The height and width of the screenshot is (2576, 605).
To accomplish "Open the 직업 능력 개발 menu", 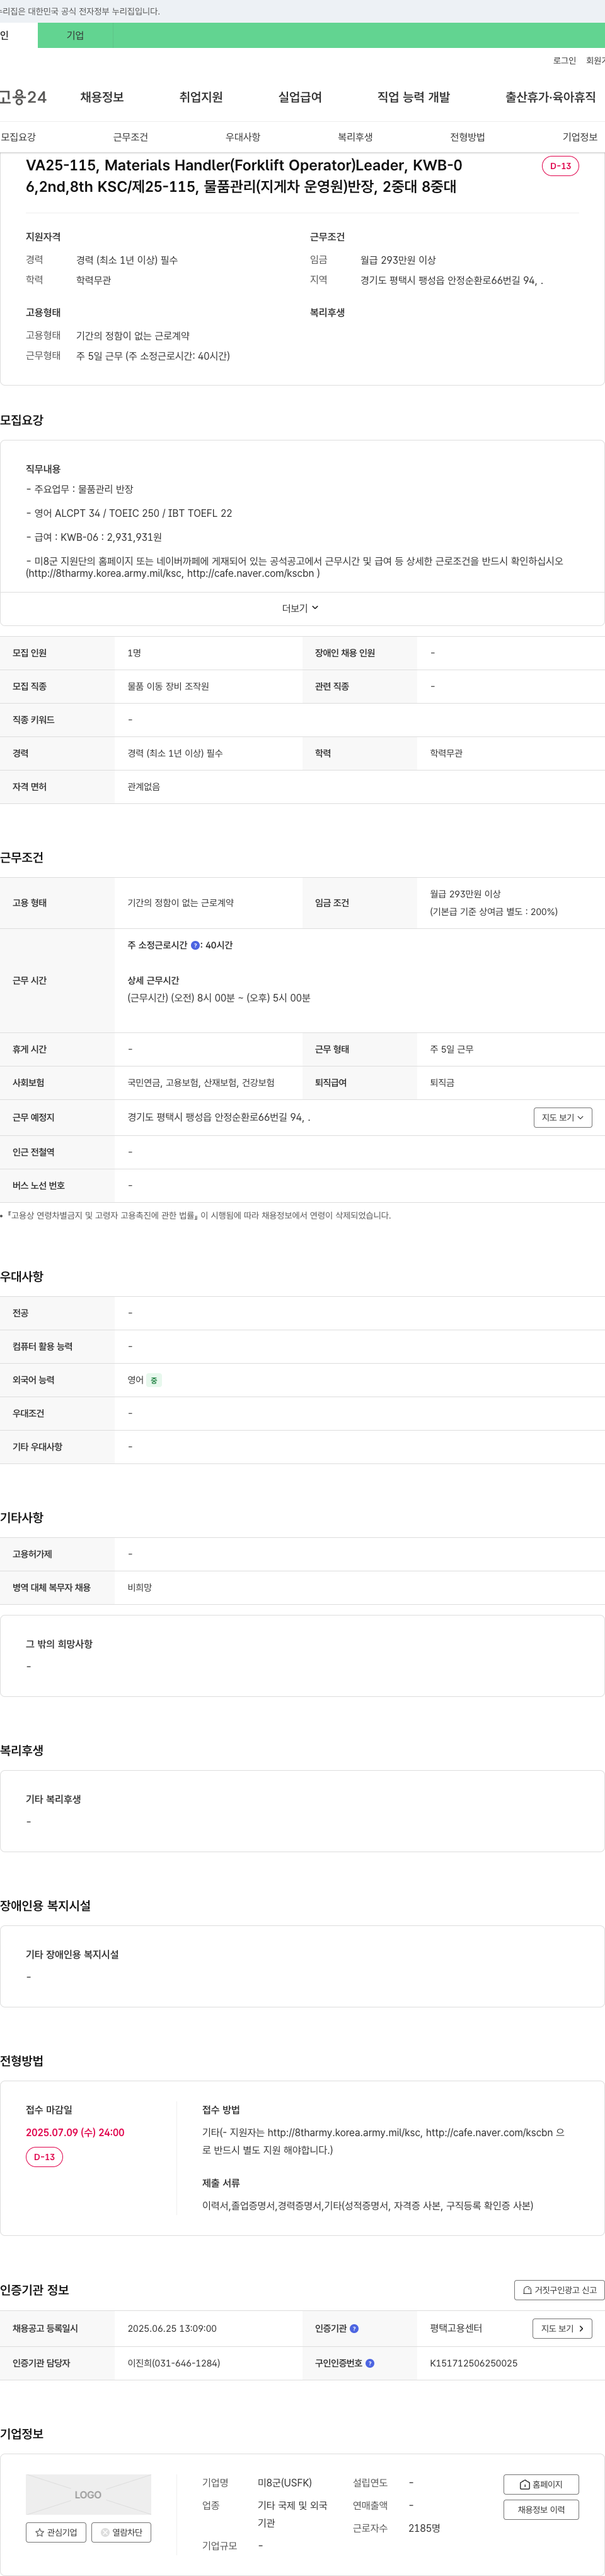I will pos(413,97).
